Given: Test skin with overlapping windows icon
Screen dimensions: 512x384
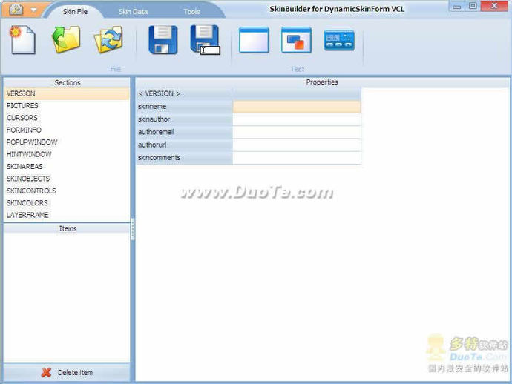Looking at the screenshot, I should [296, 40].
